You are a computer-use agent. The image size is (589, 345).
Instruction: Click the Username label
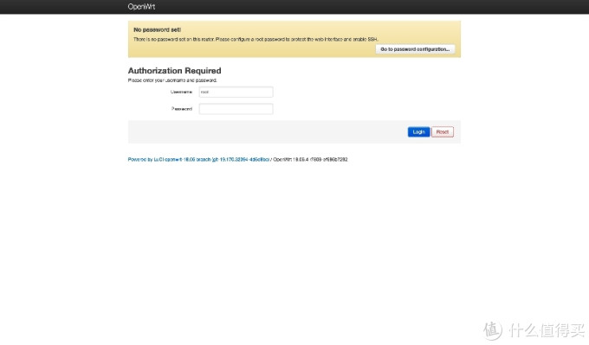pos(181,92)
